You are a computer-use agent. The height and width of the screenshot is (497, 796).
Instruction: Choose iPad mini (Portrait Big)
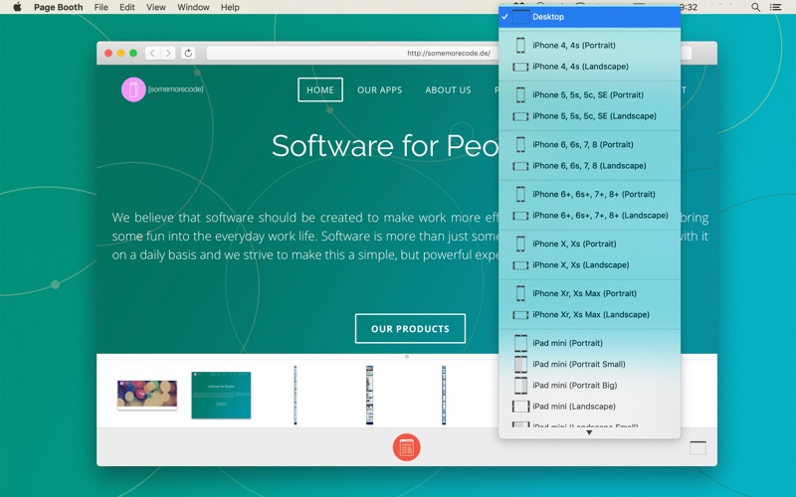point(589,386)
